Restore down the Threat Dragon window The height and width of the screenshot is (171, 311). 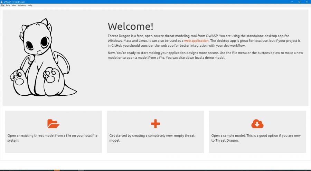(x=299, y=2)
